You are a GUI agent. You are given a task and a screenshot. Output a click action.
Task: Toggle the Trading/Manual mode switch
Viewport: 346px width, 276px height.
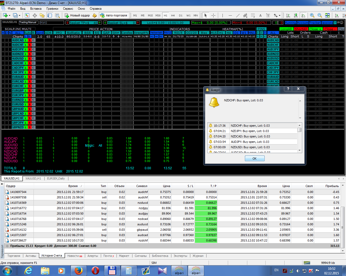pos(28,22)
